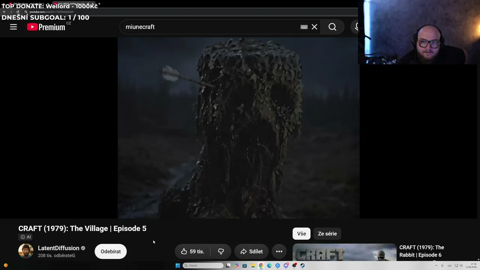Open the LatentDiffusion channel avatar

[26, 251]
